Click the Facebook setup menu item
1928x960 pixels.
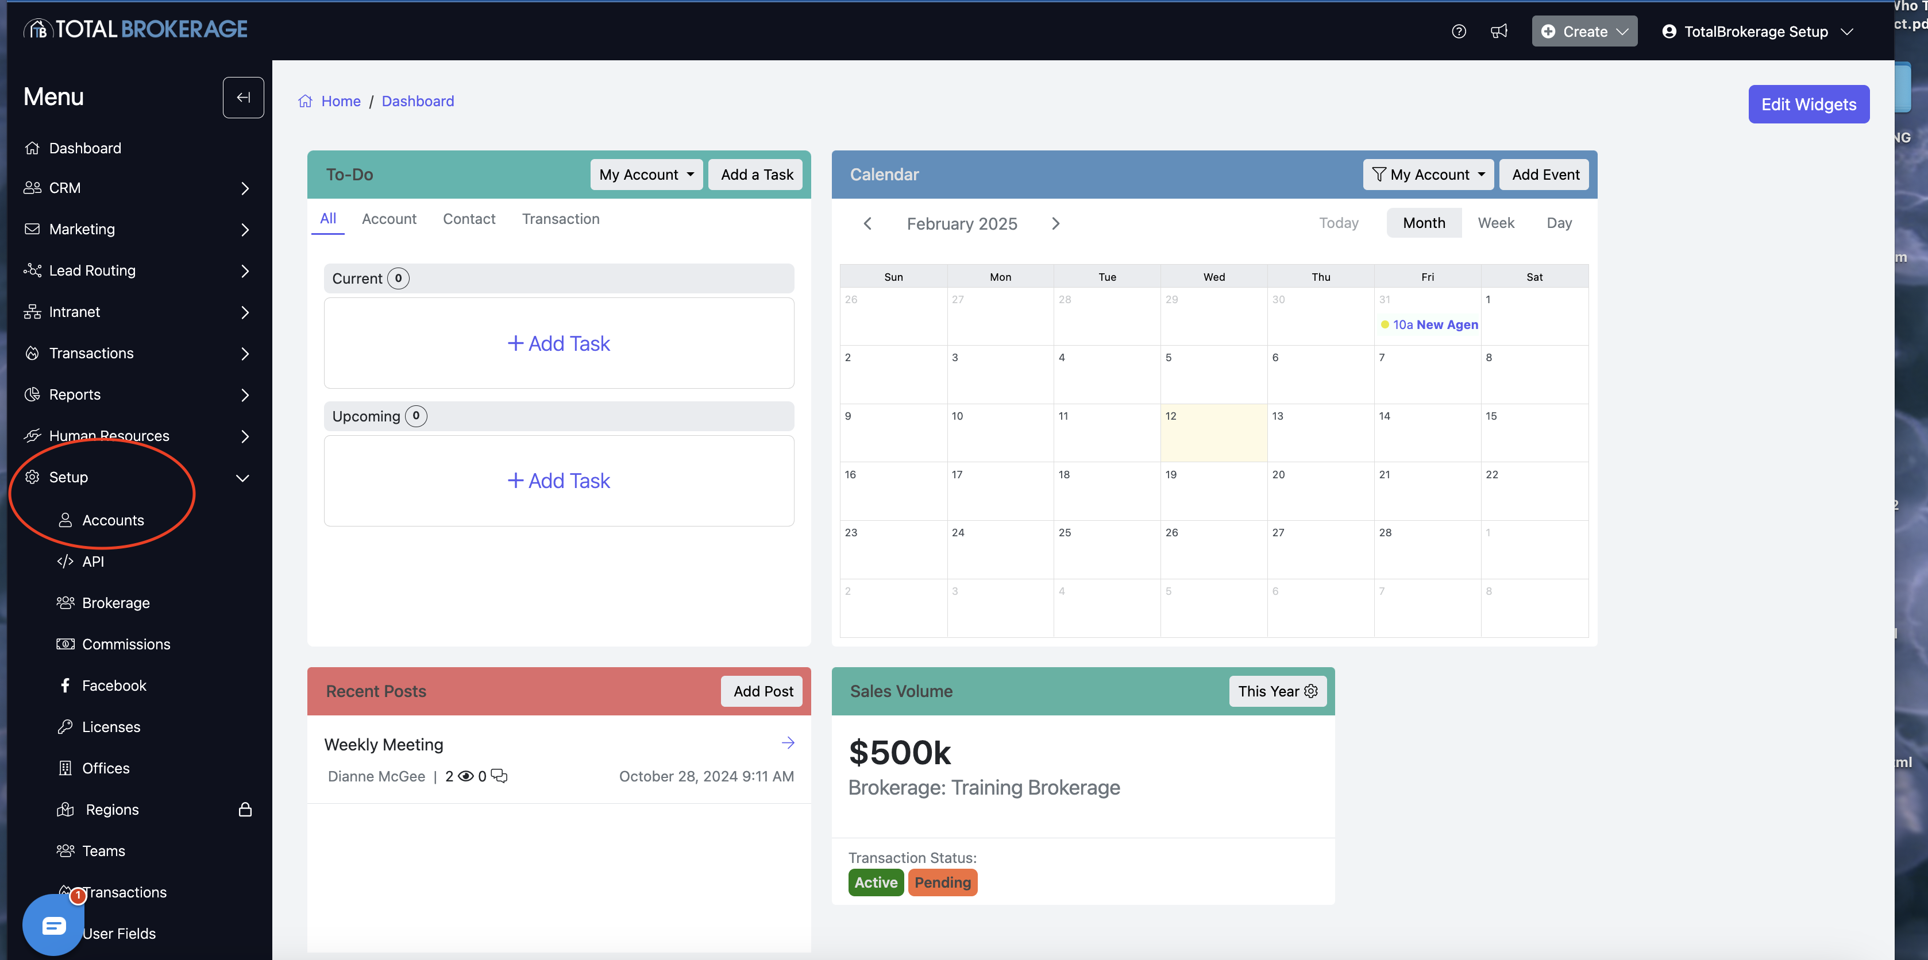(x=114, y=686)
